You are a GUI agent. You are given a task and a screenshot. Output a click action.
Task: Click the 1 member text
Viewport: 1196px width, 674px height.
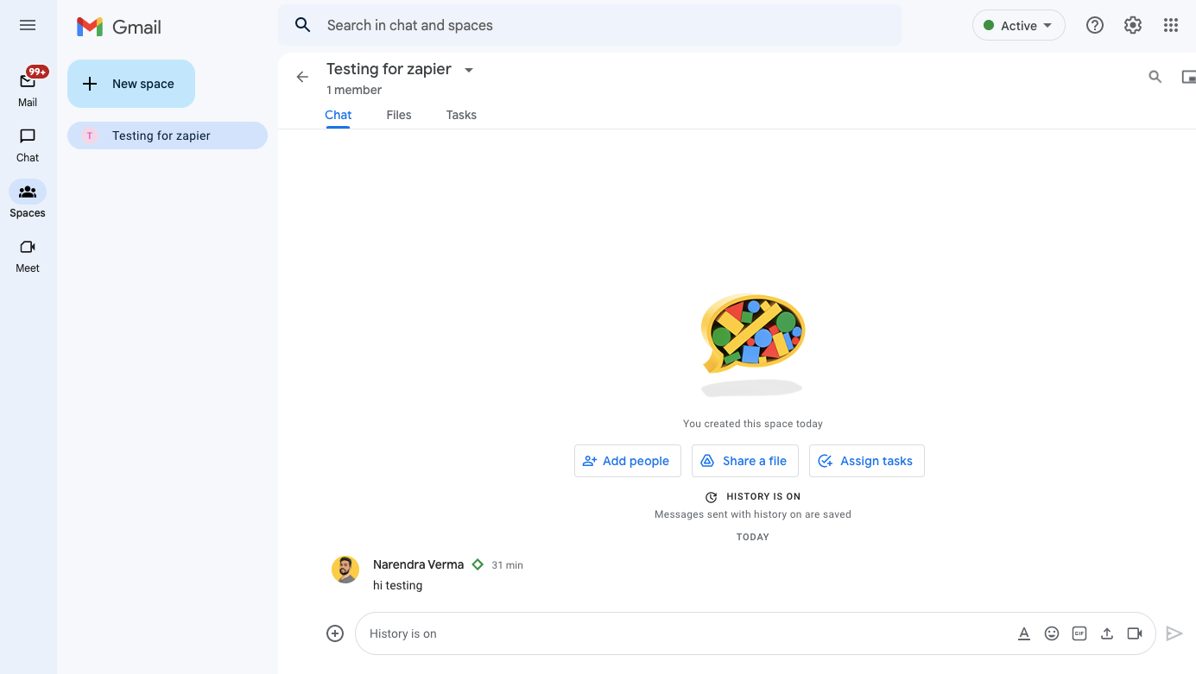pos(354,90)
